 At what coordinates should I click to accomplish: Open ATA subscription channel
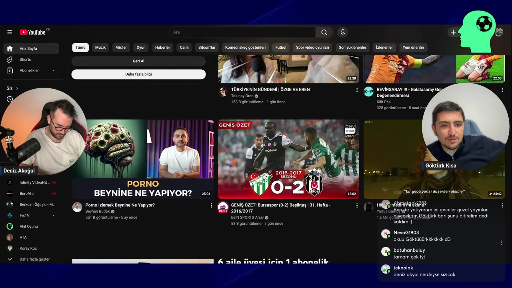click(31, 237)
